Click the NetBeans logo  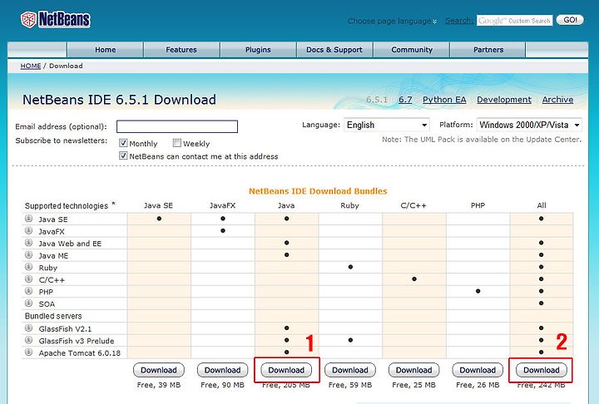point(56,19)
